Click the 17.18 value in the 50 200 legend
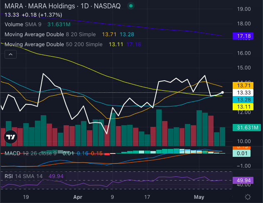 (133, 45)
